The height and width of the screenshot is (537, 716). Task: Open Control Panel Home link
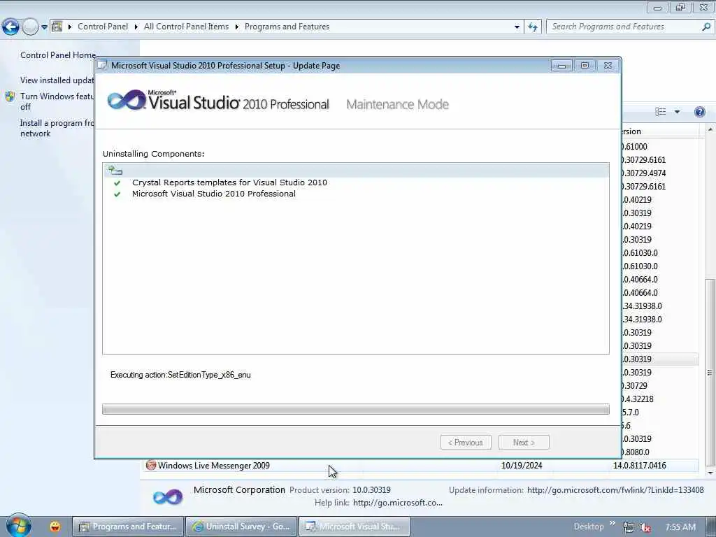(58, 55)
